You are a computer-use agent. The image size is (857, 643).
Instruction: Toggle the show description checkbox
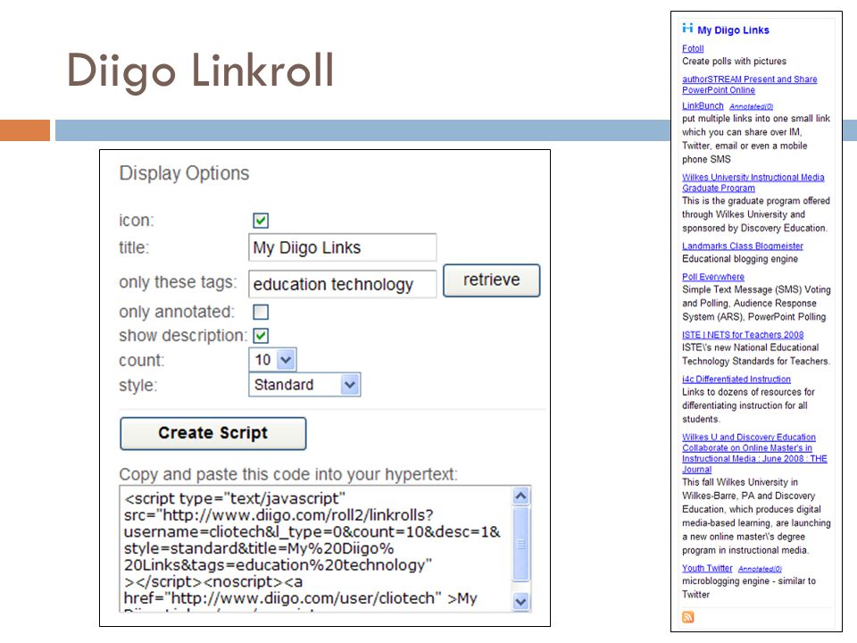[x=261, y=336]
